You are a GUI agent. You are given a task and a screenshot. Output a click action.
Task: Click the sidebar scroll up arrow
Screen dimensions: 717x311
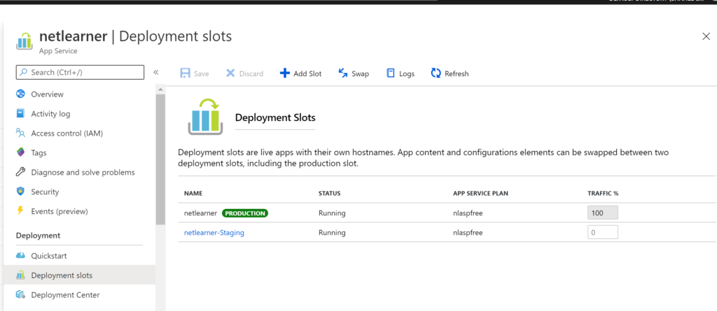pyautogui.click(x=160, y=89)
